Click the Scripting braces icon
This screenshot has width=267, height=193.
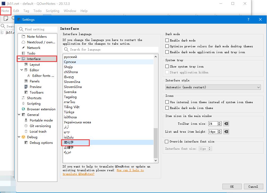click(23, 103)
